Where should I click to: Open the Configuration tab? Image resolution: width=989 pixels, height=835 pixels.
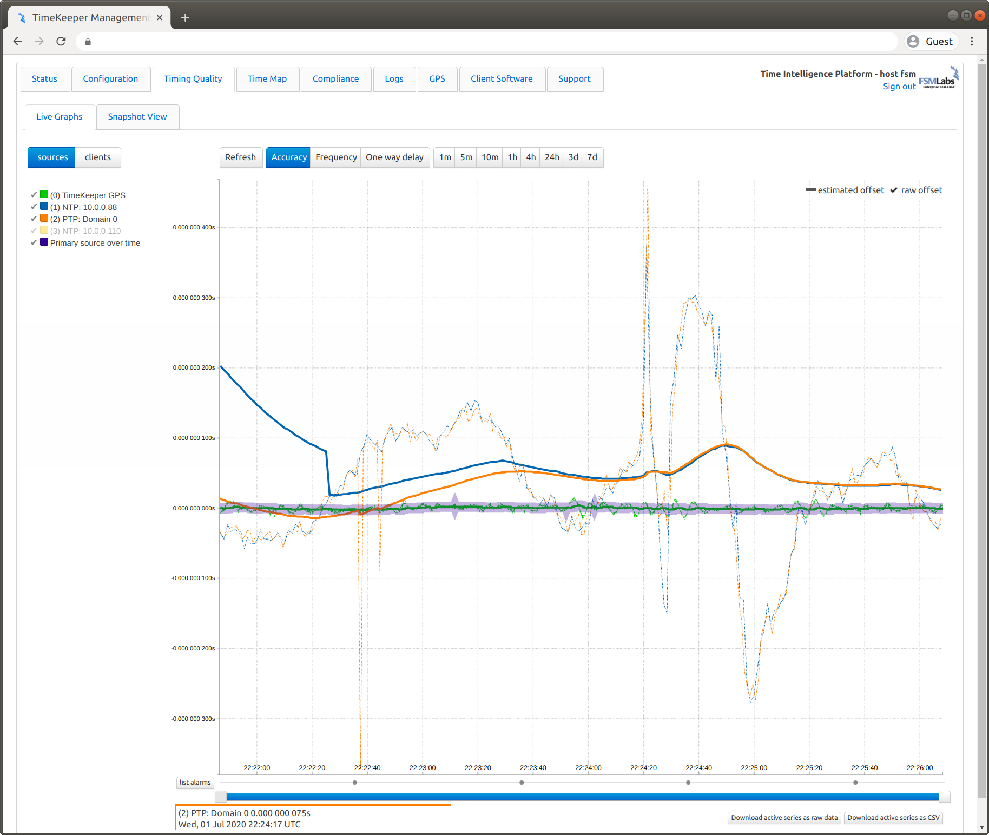point(110,79)
